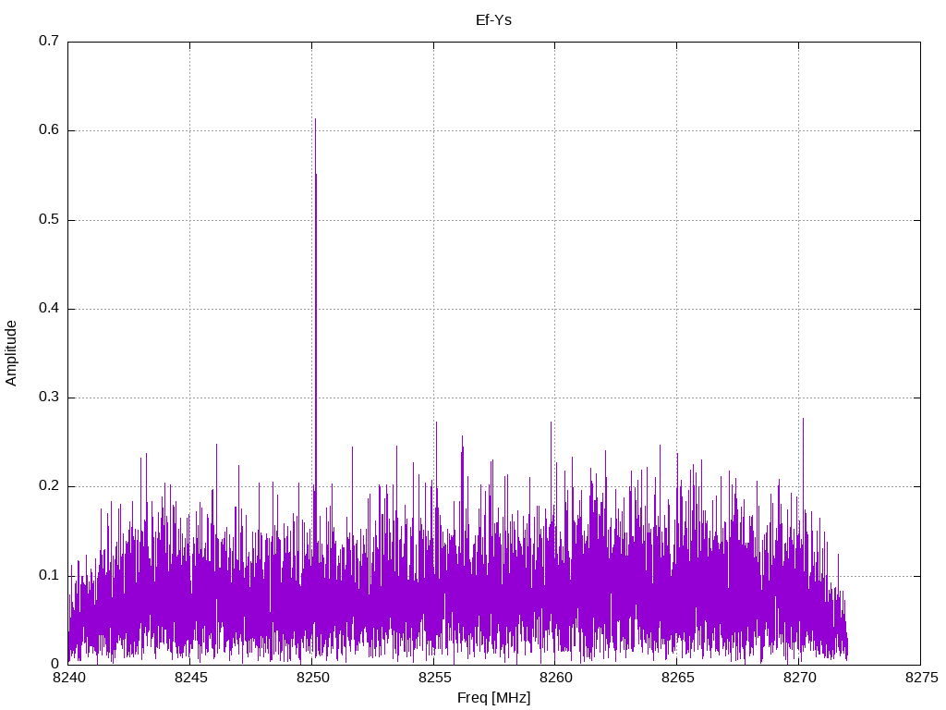946x710 pixels.
Task: Select the tallest spectral peak near 8250 MHz
Action: (315, 121)
